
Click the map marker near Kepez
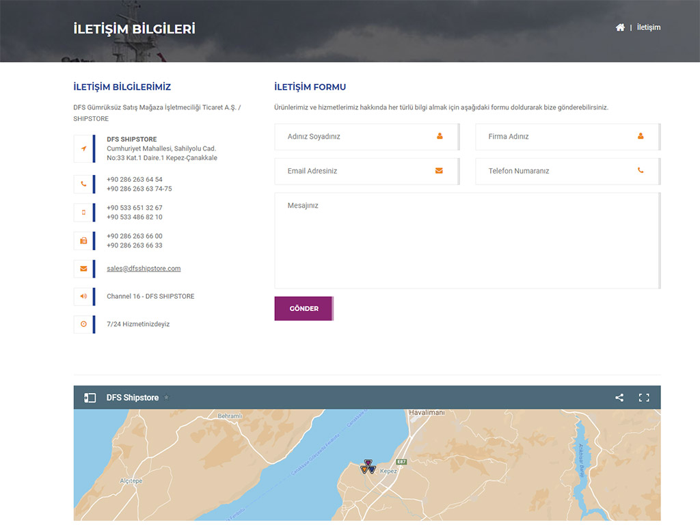(368, 466)
